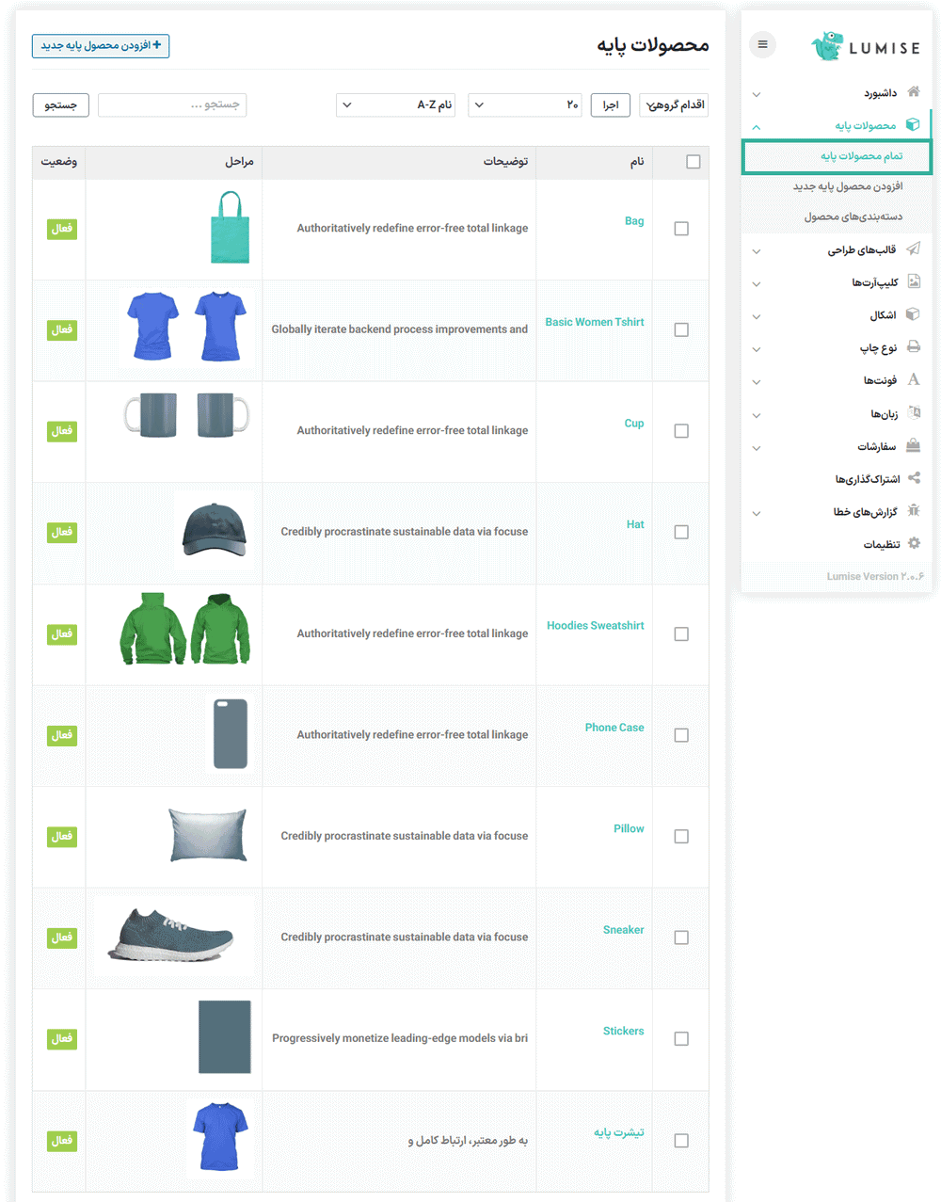
Task: Open the dashboard home icon
Action: [x=913, y=92]
